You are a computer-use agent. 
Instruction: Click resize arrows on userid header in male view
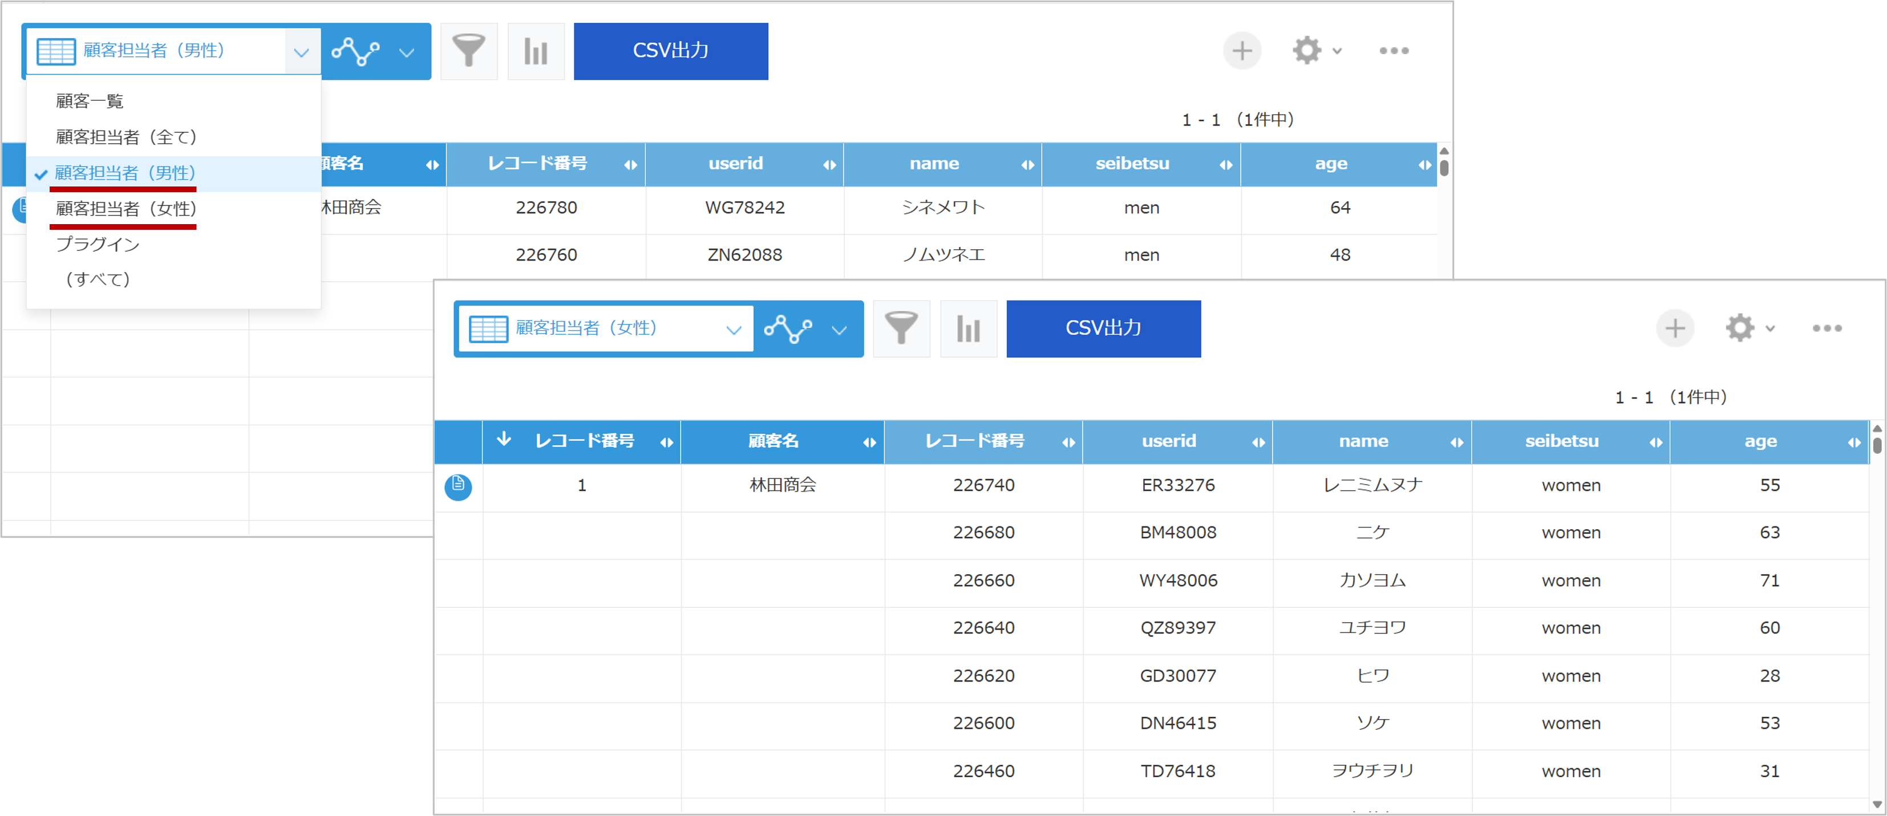(829, 165)
